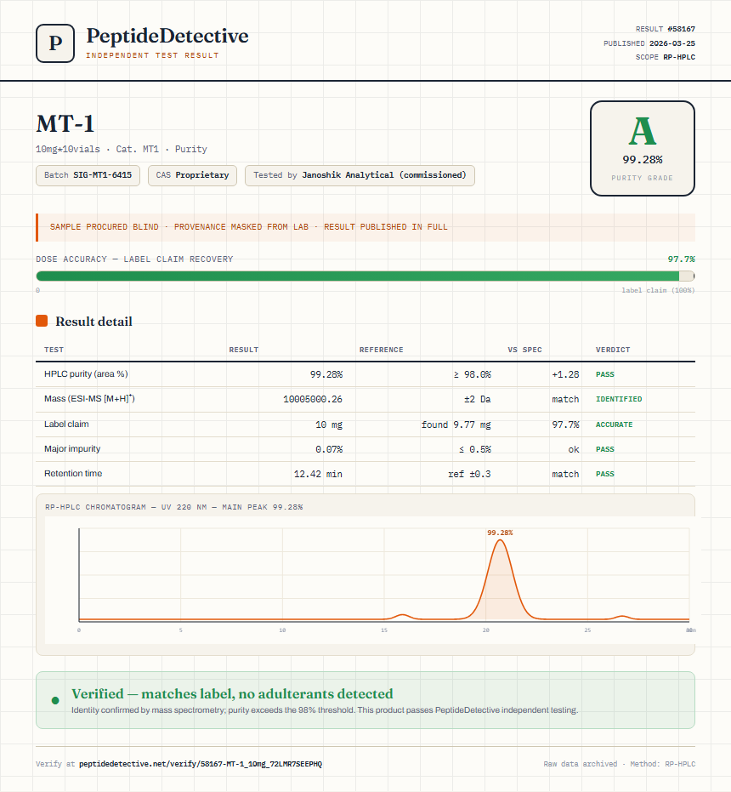This screenshot has width=731, height=792.
Task: Click the TEST column header
Action: (x=54, y=350)
